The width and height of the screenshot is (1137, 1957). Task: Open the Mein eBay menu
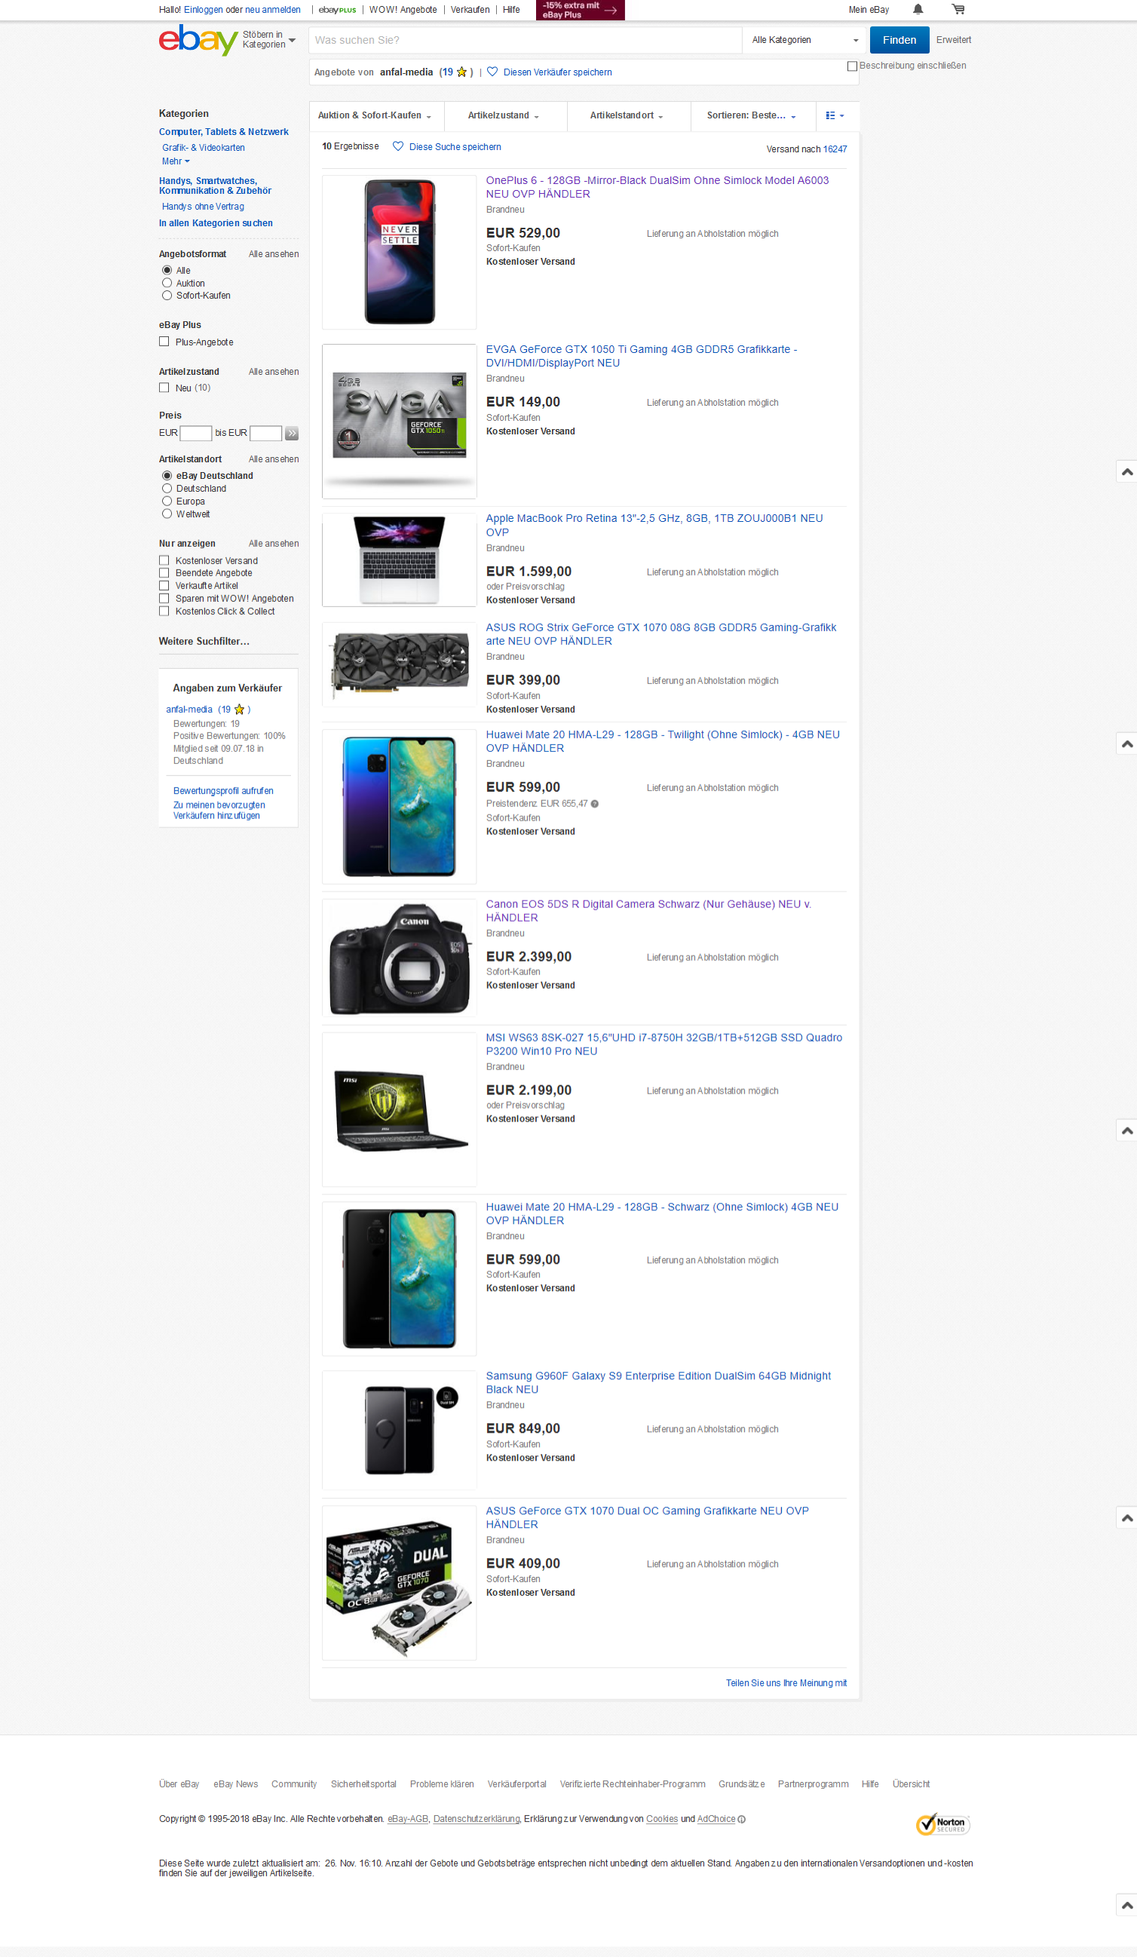click(x=869, y=10)
